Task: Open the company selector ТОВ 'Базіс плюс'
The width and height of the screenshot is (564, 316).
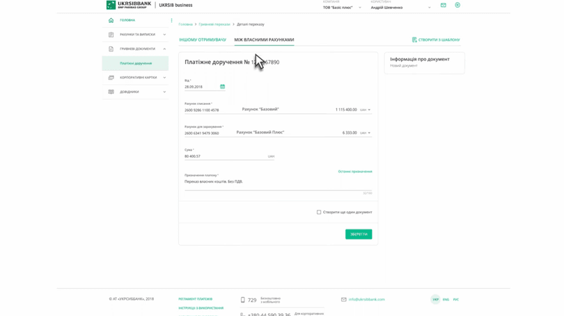Action: [342, 8]
